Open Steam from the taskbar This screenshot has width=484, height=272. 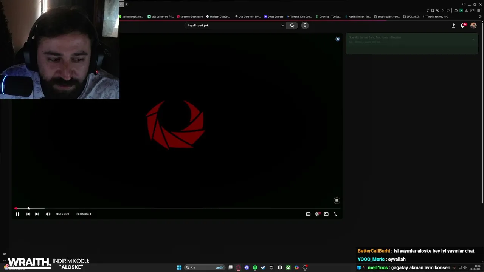point(263,267)
